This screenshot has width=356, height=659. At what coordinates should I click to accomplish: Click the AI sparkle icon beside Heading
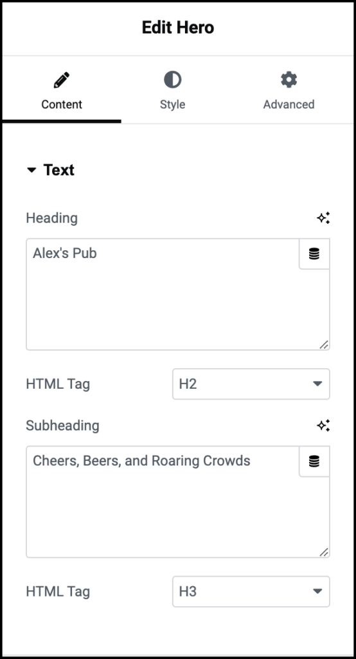coord(323,218)
